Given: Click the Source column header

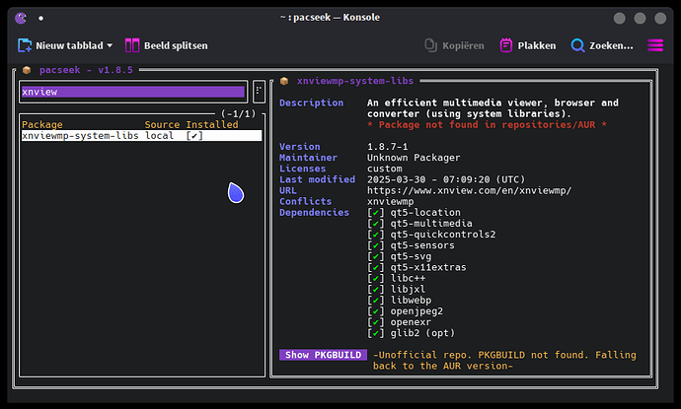Looking at the screenshot, I should (162, 124).
